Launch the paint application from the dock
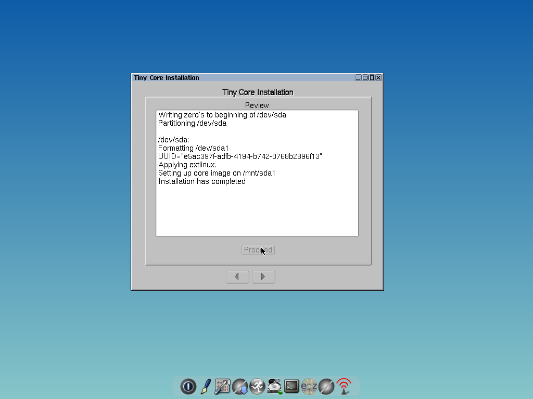This screenshot has height=399, width=533. [x=205, y=387]
